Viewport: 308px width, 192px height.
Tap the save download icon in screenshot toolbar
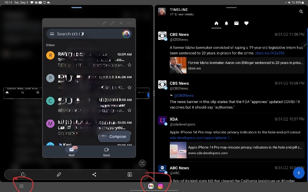pos(129,175)
